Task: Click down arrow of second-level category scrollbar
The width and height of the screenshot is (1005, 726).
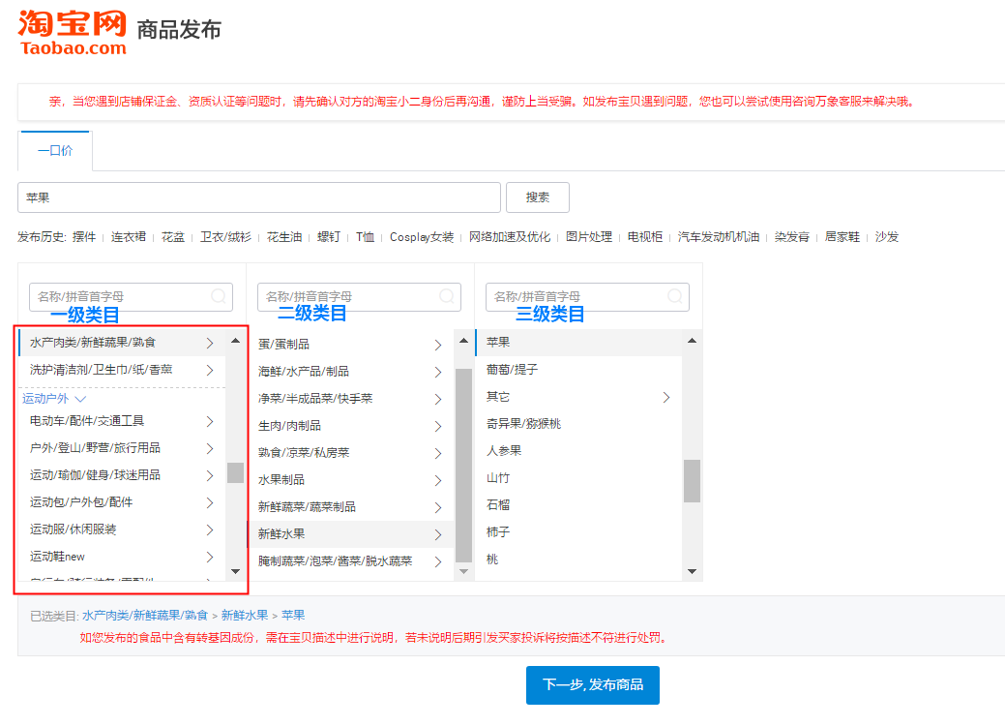Action: coord(463,571)
